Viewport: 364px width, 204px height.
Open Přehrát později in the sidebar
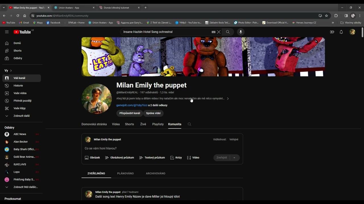click(x=22, y=101)
